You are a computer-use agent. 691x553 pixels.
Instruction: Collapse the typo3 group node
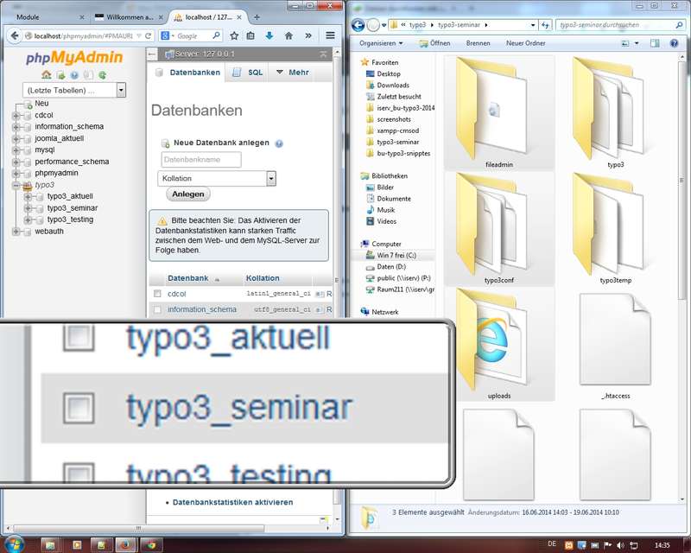16,185
